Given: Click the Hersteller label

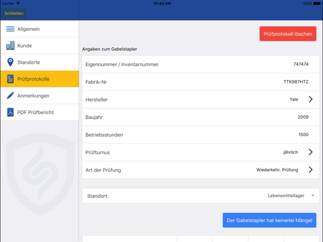Looking at the screenshot, I should point(97,99).
